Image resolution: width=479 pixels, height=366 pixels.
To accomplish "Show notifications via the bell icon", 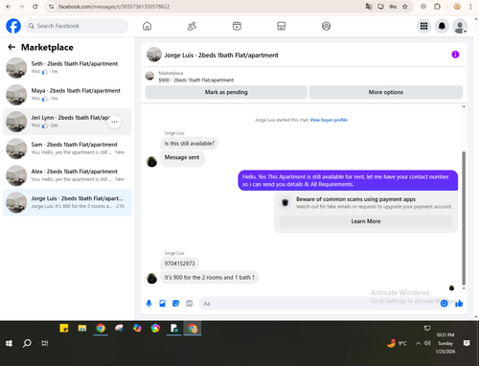I will pos(442,26).
